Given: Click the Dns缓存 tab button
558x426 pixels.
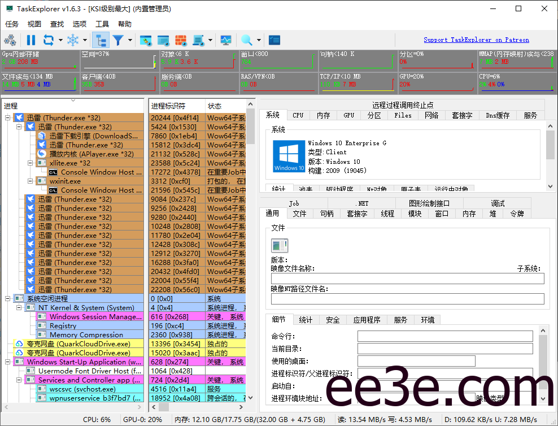Looking at the screenshot, I should pos(497,115).
